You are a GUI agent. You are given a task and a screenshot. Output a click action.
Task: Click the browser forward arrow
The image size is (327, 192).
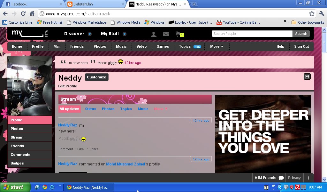(x=14, y=14)
